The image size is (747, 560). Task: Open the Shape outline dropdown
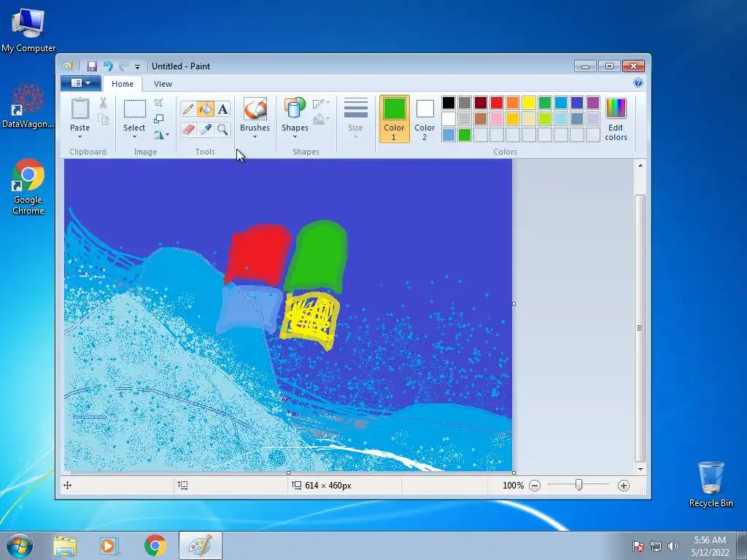[322, 104]
